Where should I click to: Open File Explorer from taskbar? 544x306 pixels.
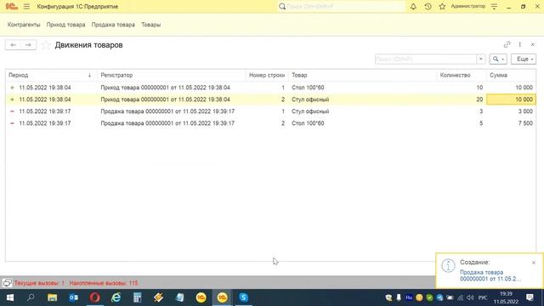(x=53, y=297)
